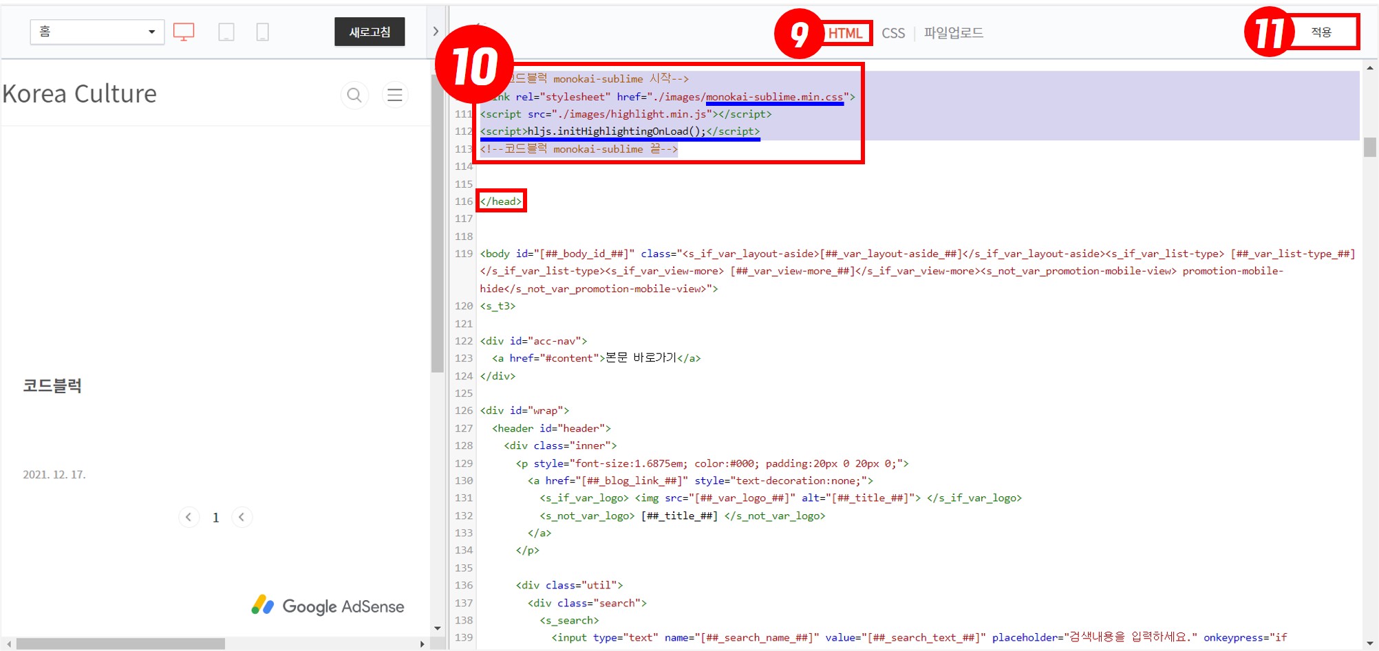The height and width of the screenshot is (651, 1379).
Task: Click the search magnifier icon in preview
Action: coord(354,95)
